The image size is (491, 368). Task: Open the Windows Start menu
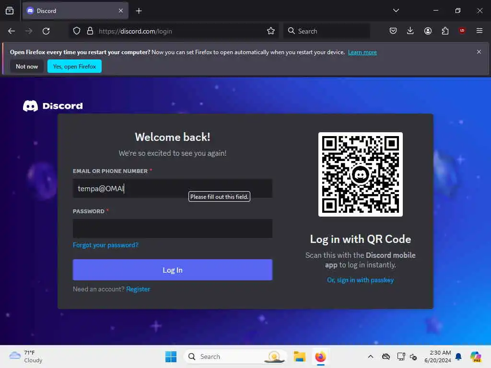(x=171, y=356)
